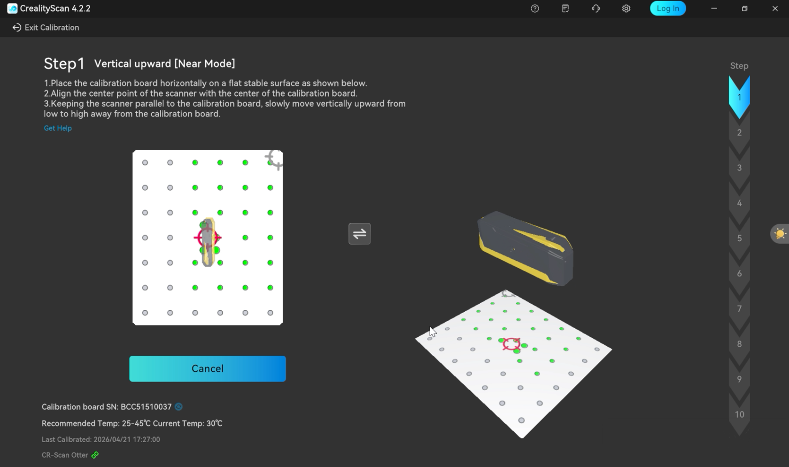Image resolution: width=789 pixels, height=467 pixels.
Task: Select step 7 in the step indicator
Action: pos(739,308)
